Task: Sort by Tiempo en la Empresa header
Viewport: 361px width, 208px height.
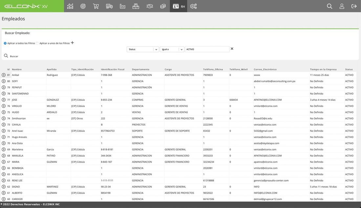Action: point(323,69)
